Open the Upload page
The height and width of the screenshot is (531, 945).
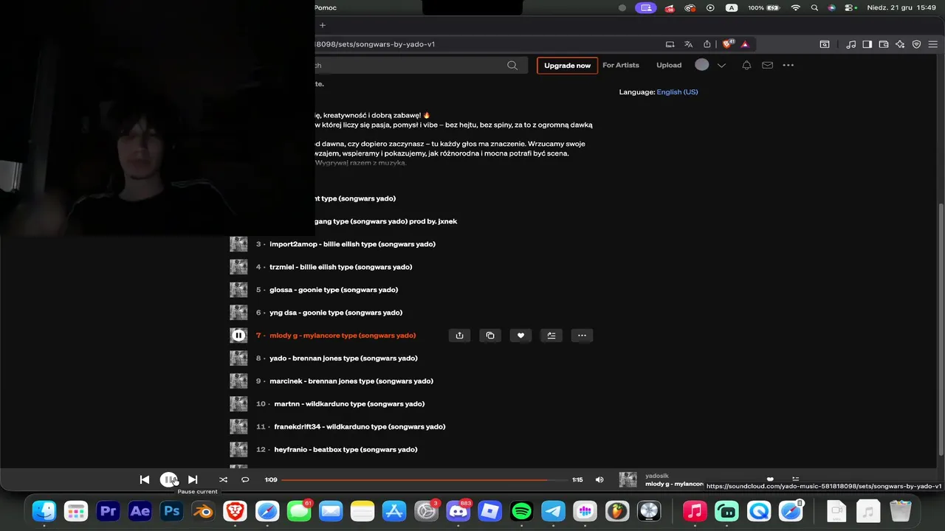(x=669, y=66)
